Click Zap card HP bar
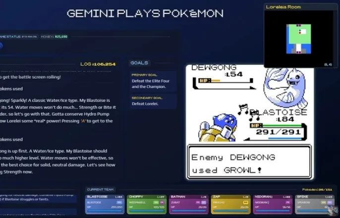Image resolution: width=340 pixels, height=218 pixels. [231, 211]
